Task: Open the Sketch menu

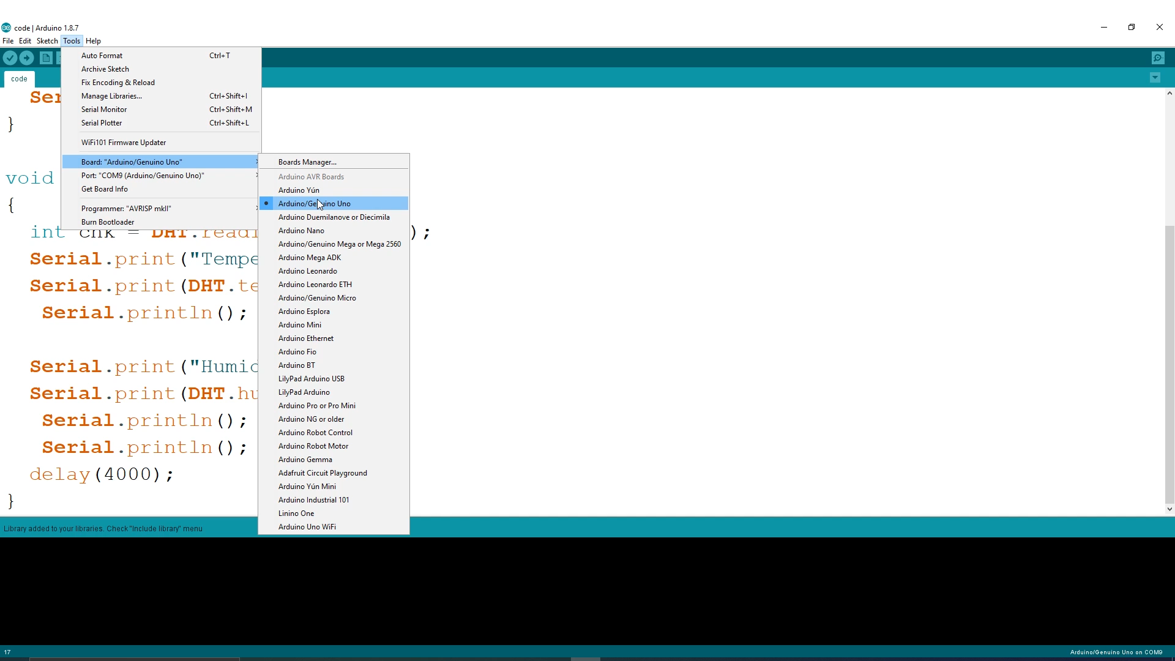Action: click(x=47, y=41)
